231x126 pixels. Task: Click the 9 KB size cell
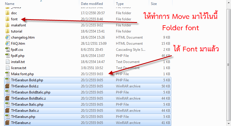(167, 37)
